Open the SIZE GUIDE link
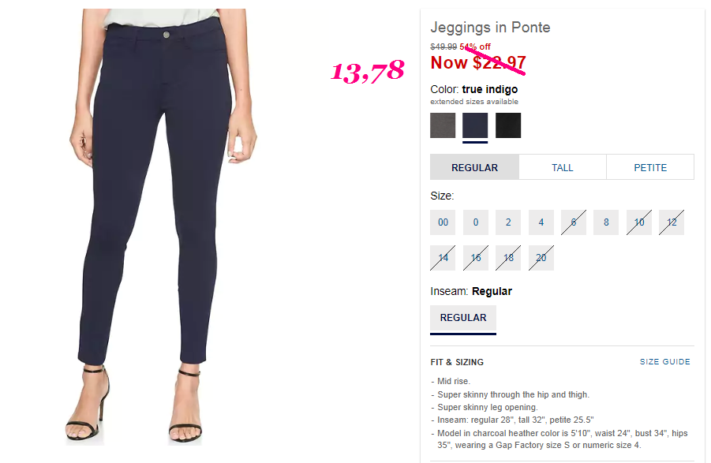711x463 pixels. (x=664, y=361)
